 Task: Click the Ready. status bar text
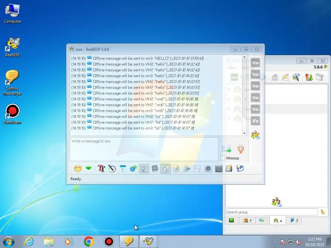(76, 179)
